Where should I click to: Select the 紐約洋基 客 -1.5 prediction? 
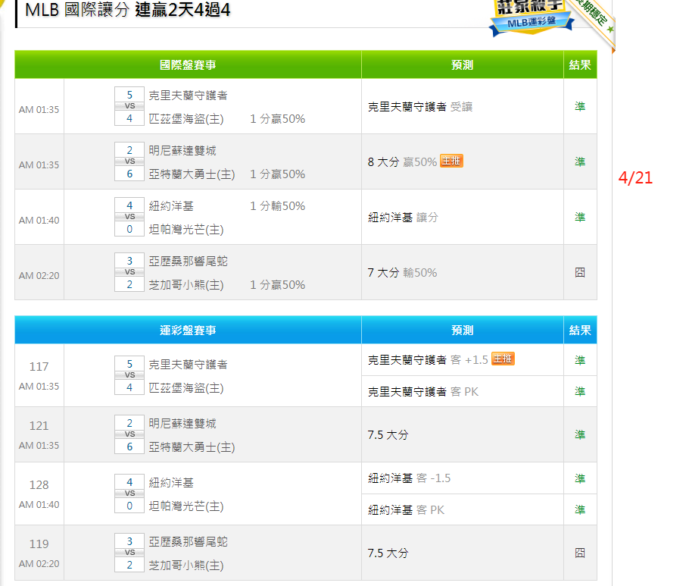[409, 478]
